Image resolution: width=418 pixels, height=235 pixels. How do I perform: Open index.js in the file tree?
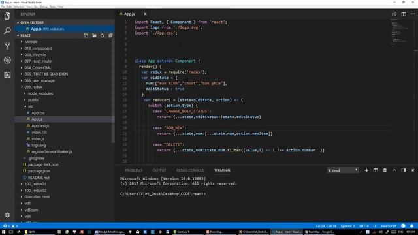38,139
